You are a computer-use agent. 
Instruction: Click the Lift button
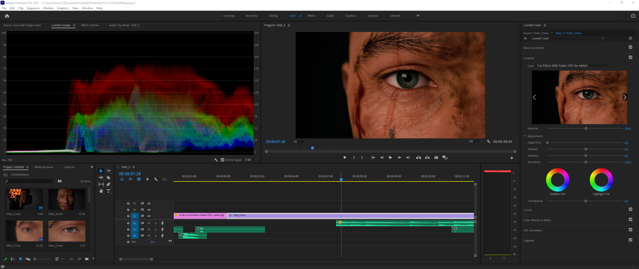tap(418, 158)
